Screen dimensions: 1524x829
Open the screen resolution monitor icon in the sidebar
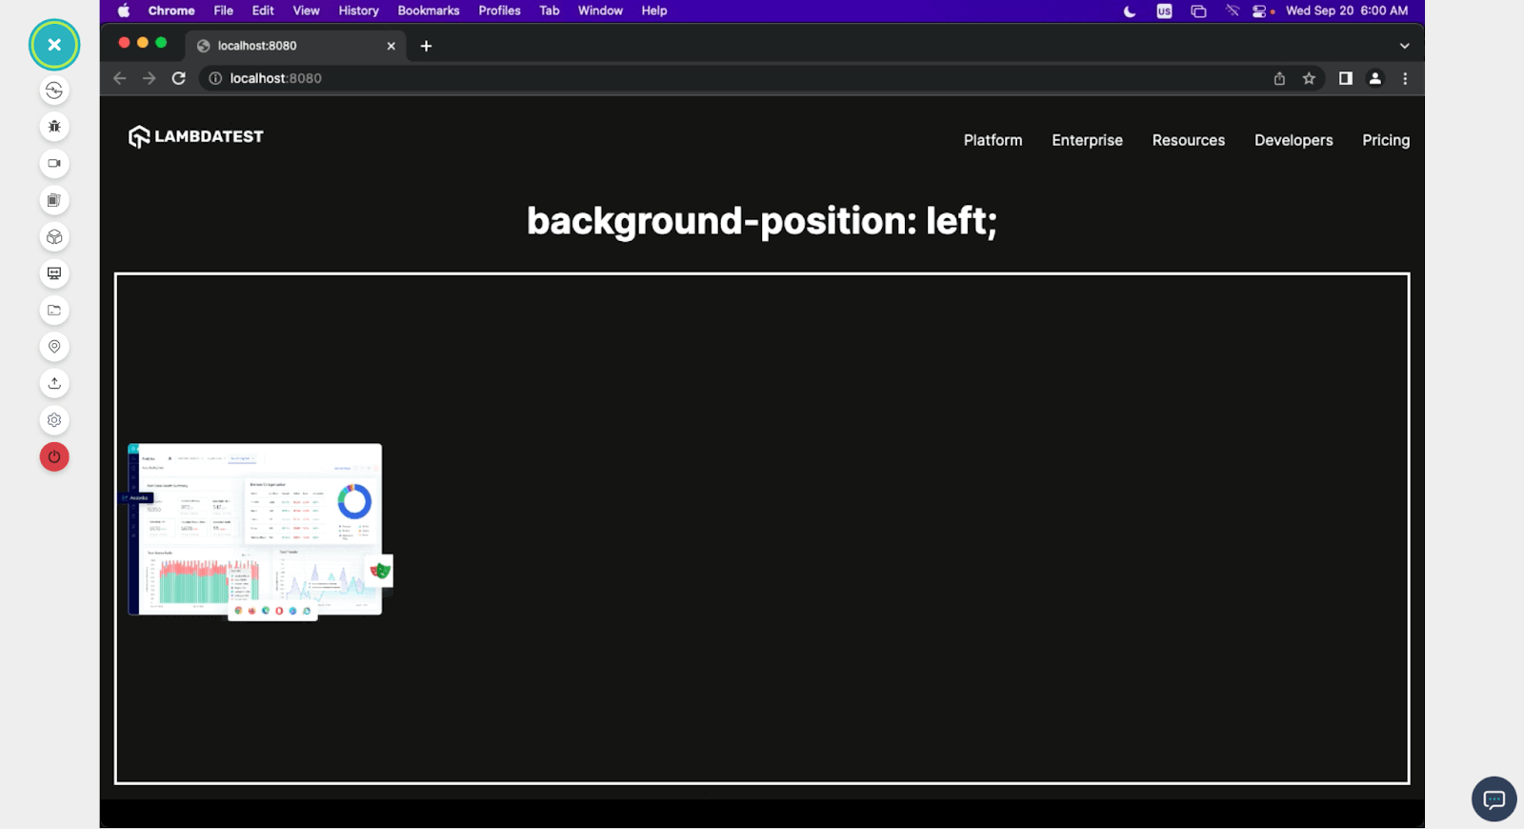54,273
